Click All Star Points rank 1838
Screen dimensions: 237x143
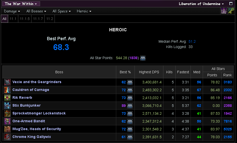133,58
